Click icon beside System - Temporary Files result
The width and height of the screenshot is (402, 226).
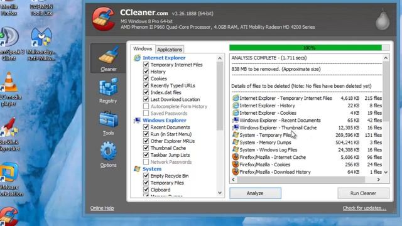[x=236, y=135]
